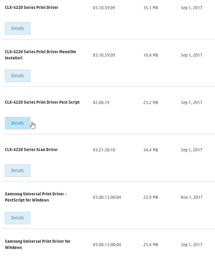The image size is (215, 256).
Task: Click version V3.00.13.00:04 of 22.8 MB driver
Action: [107, 197]
